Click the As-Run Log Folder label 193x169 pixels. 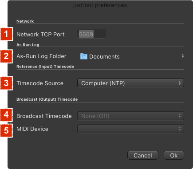pyautogui.click(x=41, y=56)
